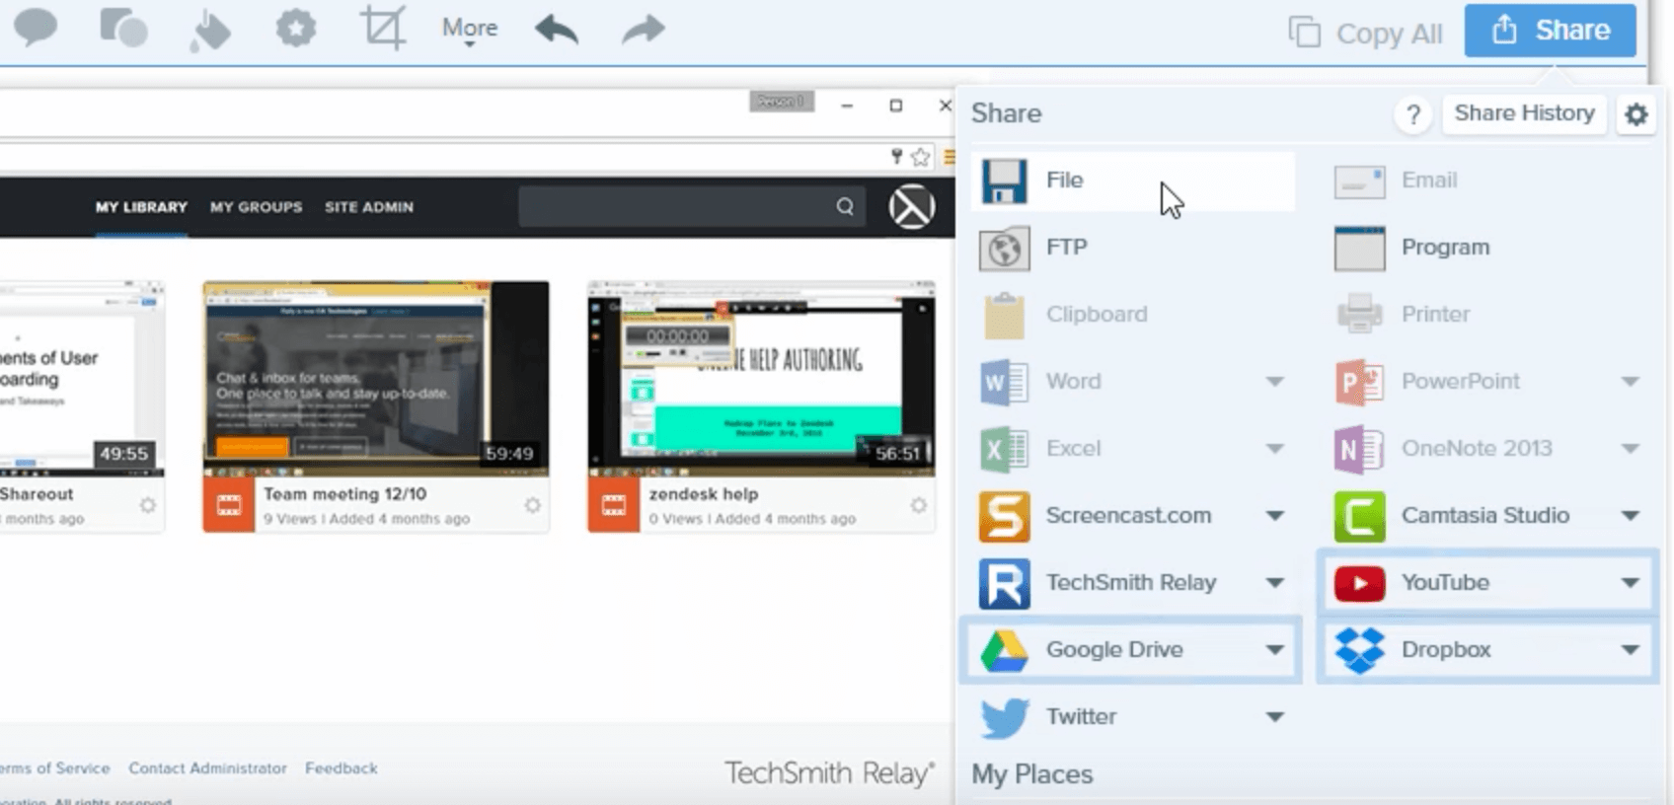Open the effects gear tool
This screenshot has height=805, width=1674.
[295, 28]
